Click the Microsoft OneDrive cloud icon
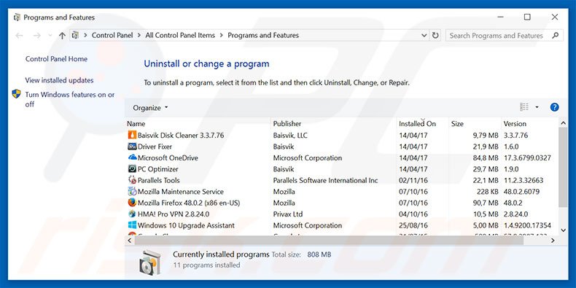576x288 pixels. point(132,157)
